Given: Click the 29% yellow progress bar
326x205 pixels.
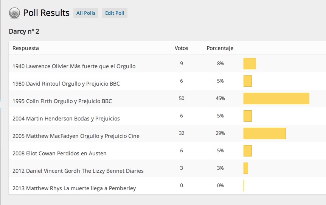Looking at the screenshot, I should (264, 133).
